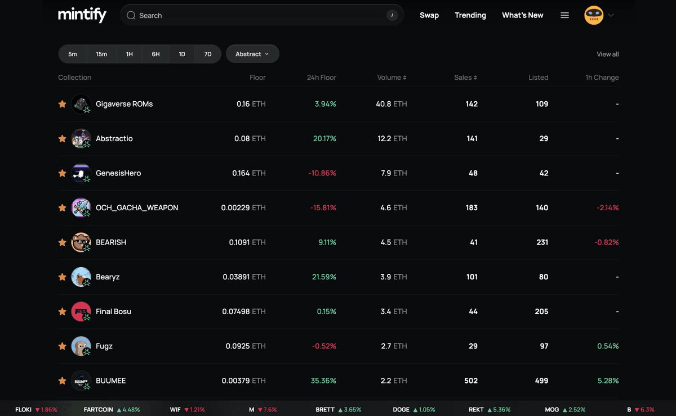Open What's New link

(523, 15)
